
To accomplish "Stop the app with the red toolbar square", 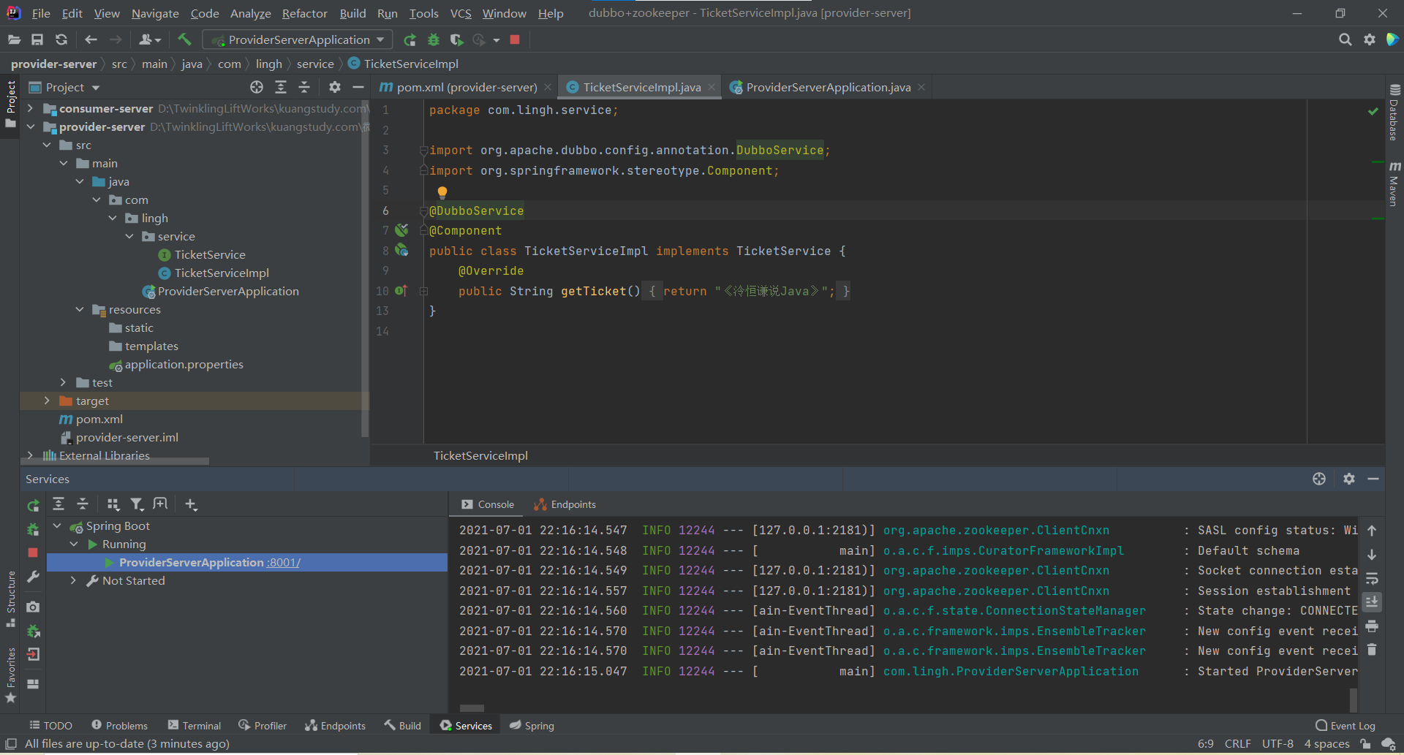I will tap(515, 39).
